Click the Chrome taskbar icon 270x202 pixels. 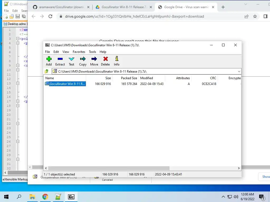click(x=45, y=197)
